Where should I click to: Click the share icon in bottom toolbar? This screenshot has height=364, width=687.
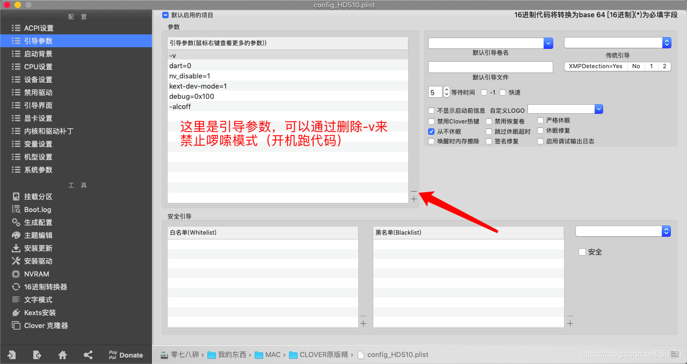pyautogui.click(x=88, y=355)
